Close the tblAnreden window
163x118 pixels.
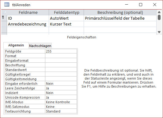click(x=155, y=5)
